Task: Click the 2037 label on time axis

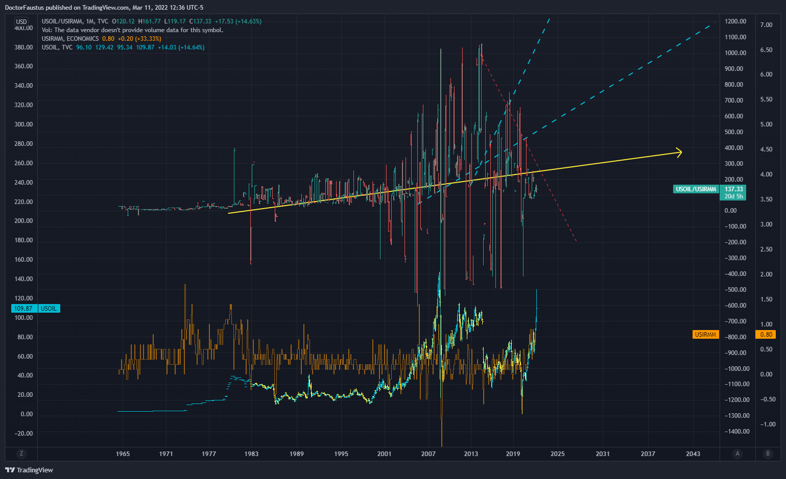Action: tap(648, 453)
